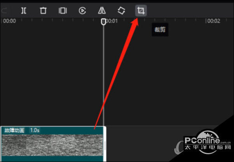This screenshot has height=162, width=234.
Task: Apply the Mirror flip tool
Action: pyautogui.click(x=102, y=11)
